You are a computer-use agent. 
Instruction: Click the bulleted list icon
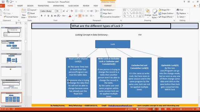tap(76, 11)
